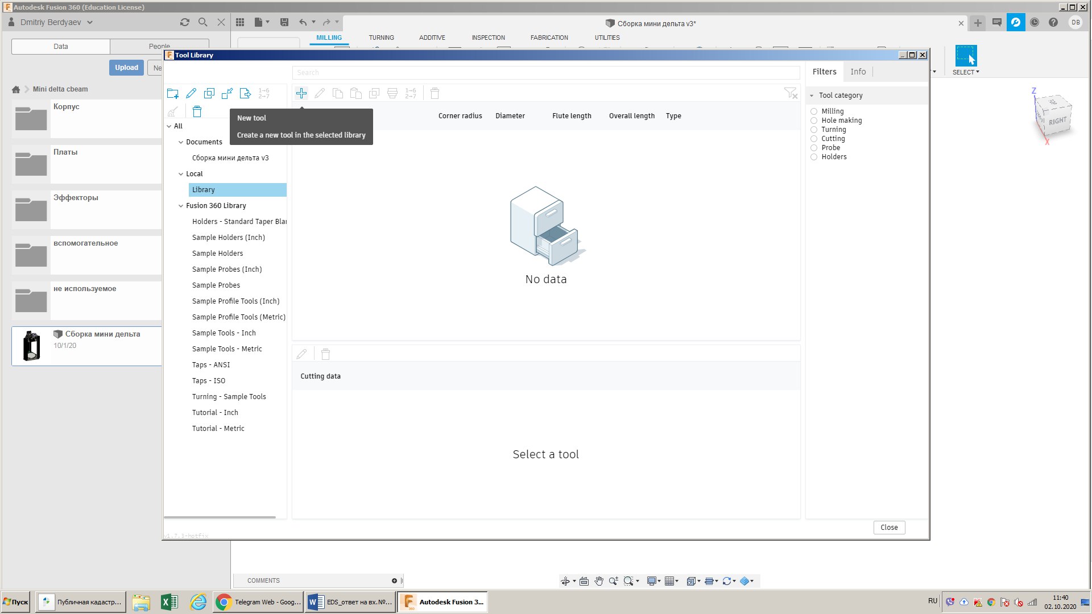
Task: Click the Look At icon in navigation bar
Action: click(x=584, y=581)
